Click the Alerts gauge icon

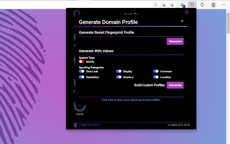tap(79, 106)
